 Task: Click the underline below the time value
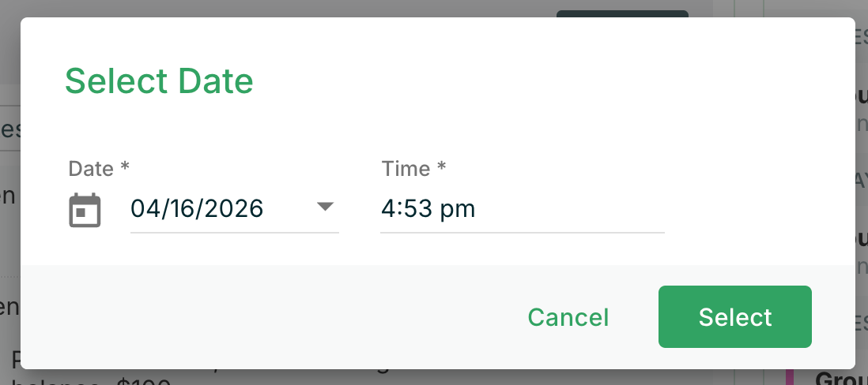coord(522,233)
